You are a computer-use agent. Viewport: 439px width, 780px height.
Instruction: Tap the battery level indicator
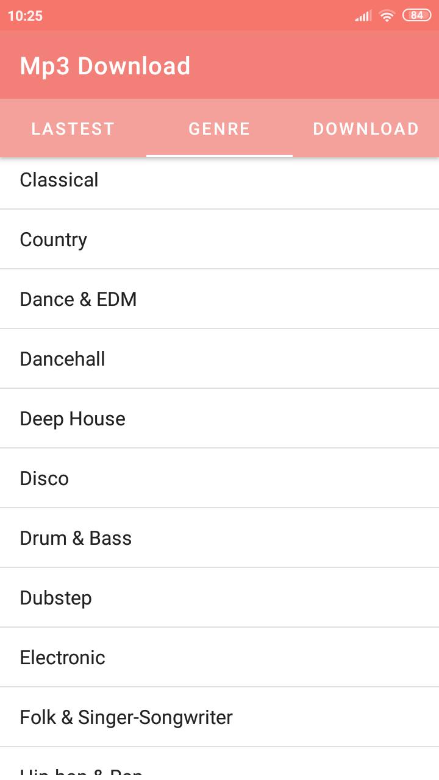tap(416, 16)
